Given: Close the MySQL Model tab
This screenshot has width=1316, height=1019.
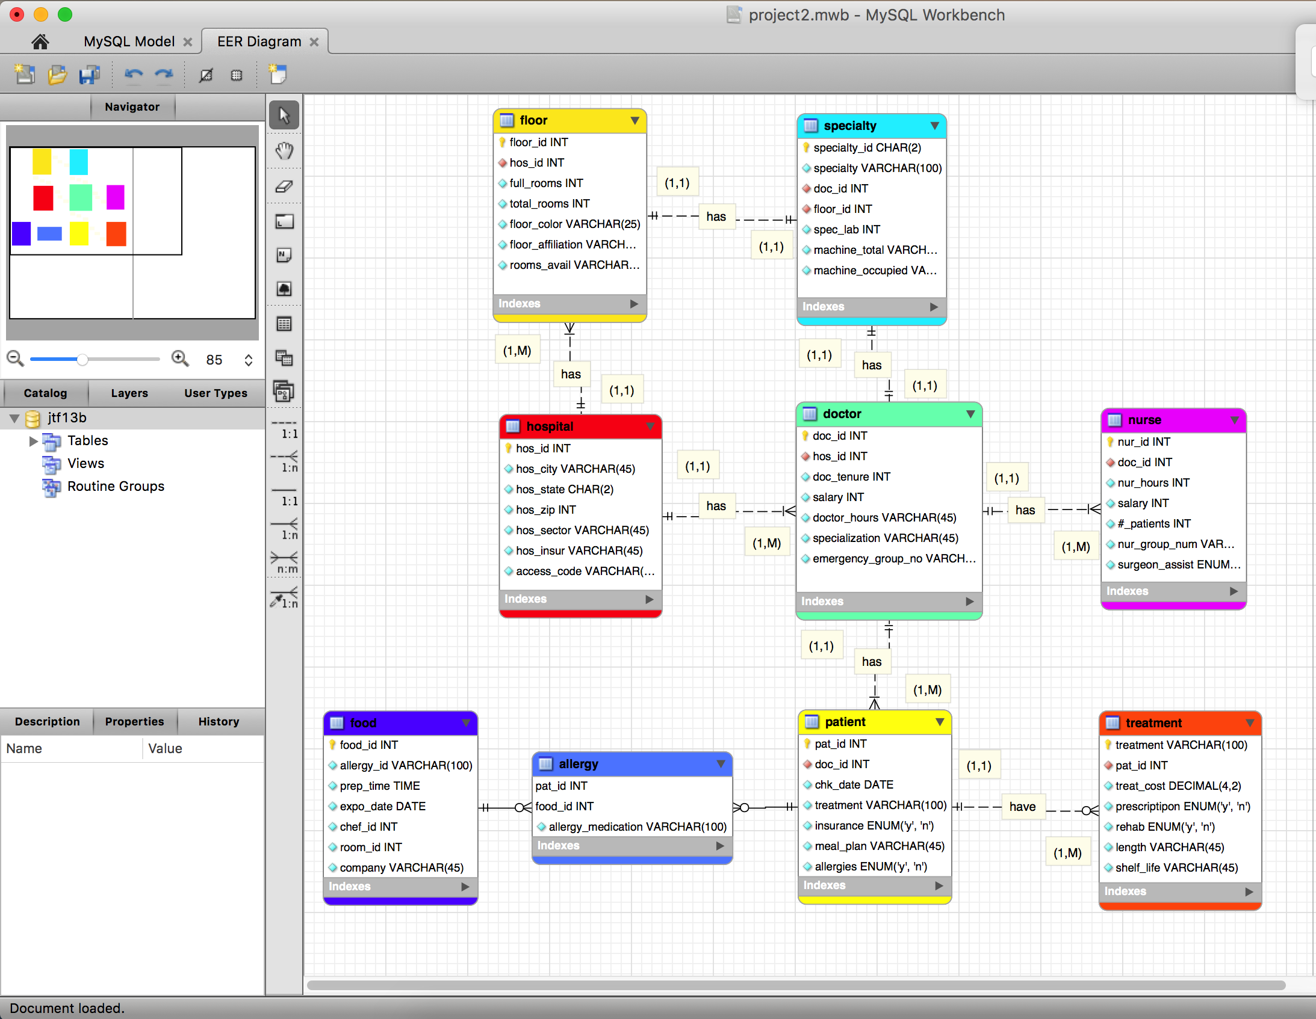Looking at the screenshot, I should click(x=187, y=42).
